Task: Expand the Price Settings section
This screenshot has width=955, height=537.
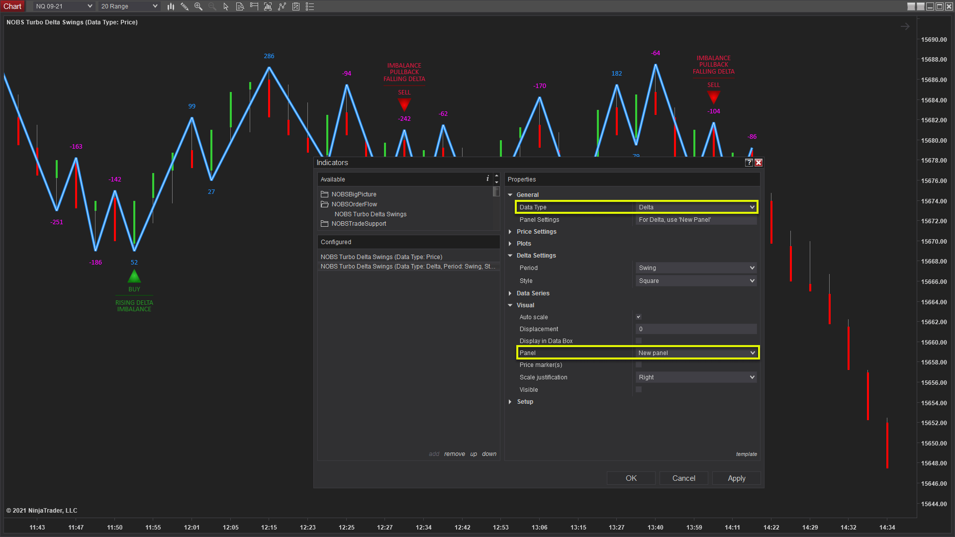Action: [510, 232]
